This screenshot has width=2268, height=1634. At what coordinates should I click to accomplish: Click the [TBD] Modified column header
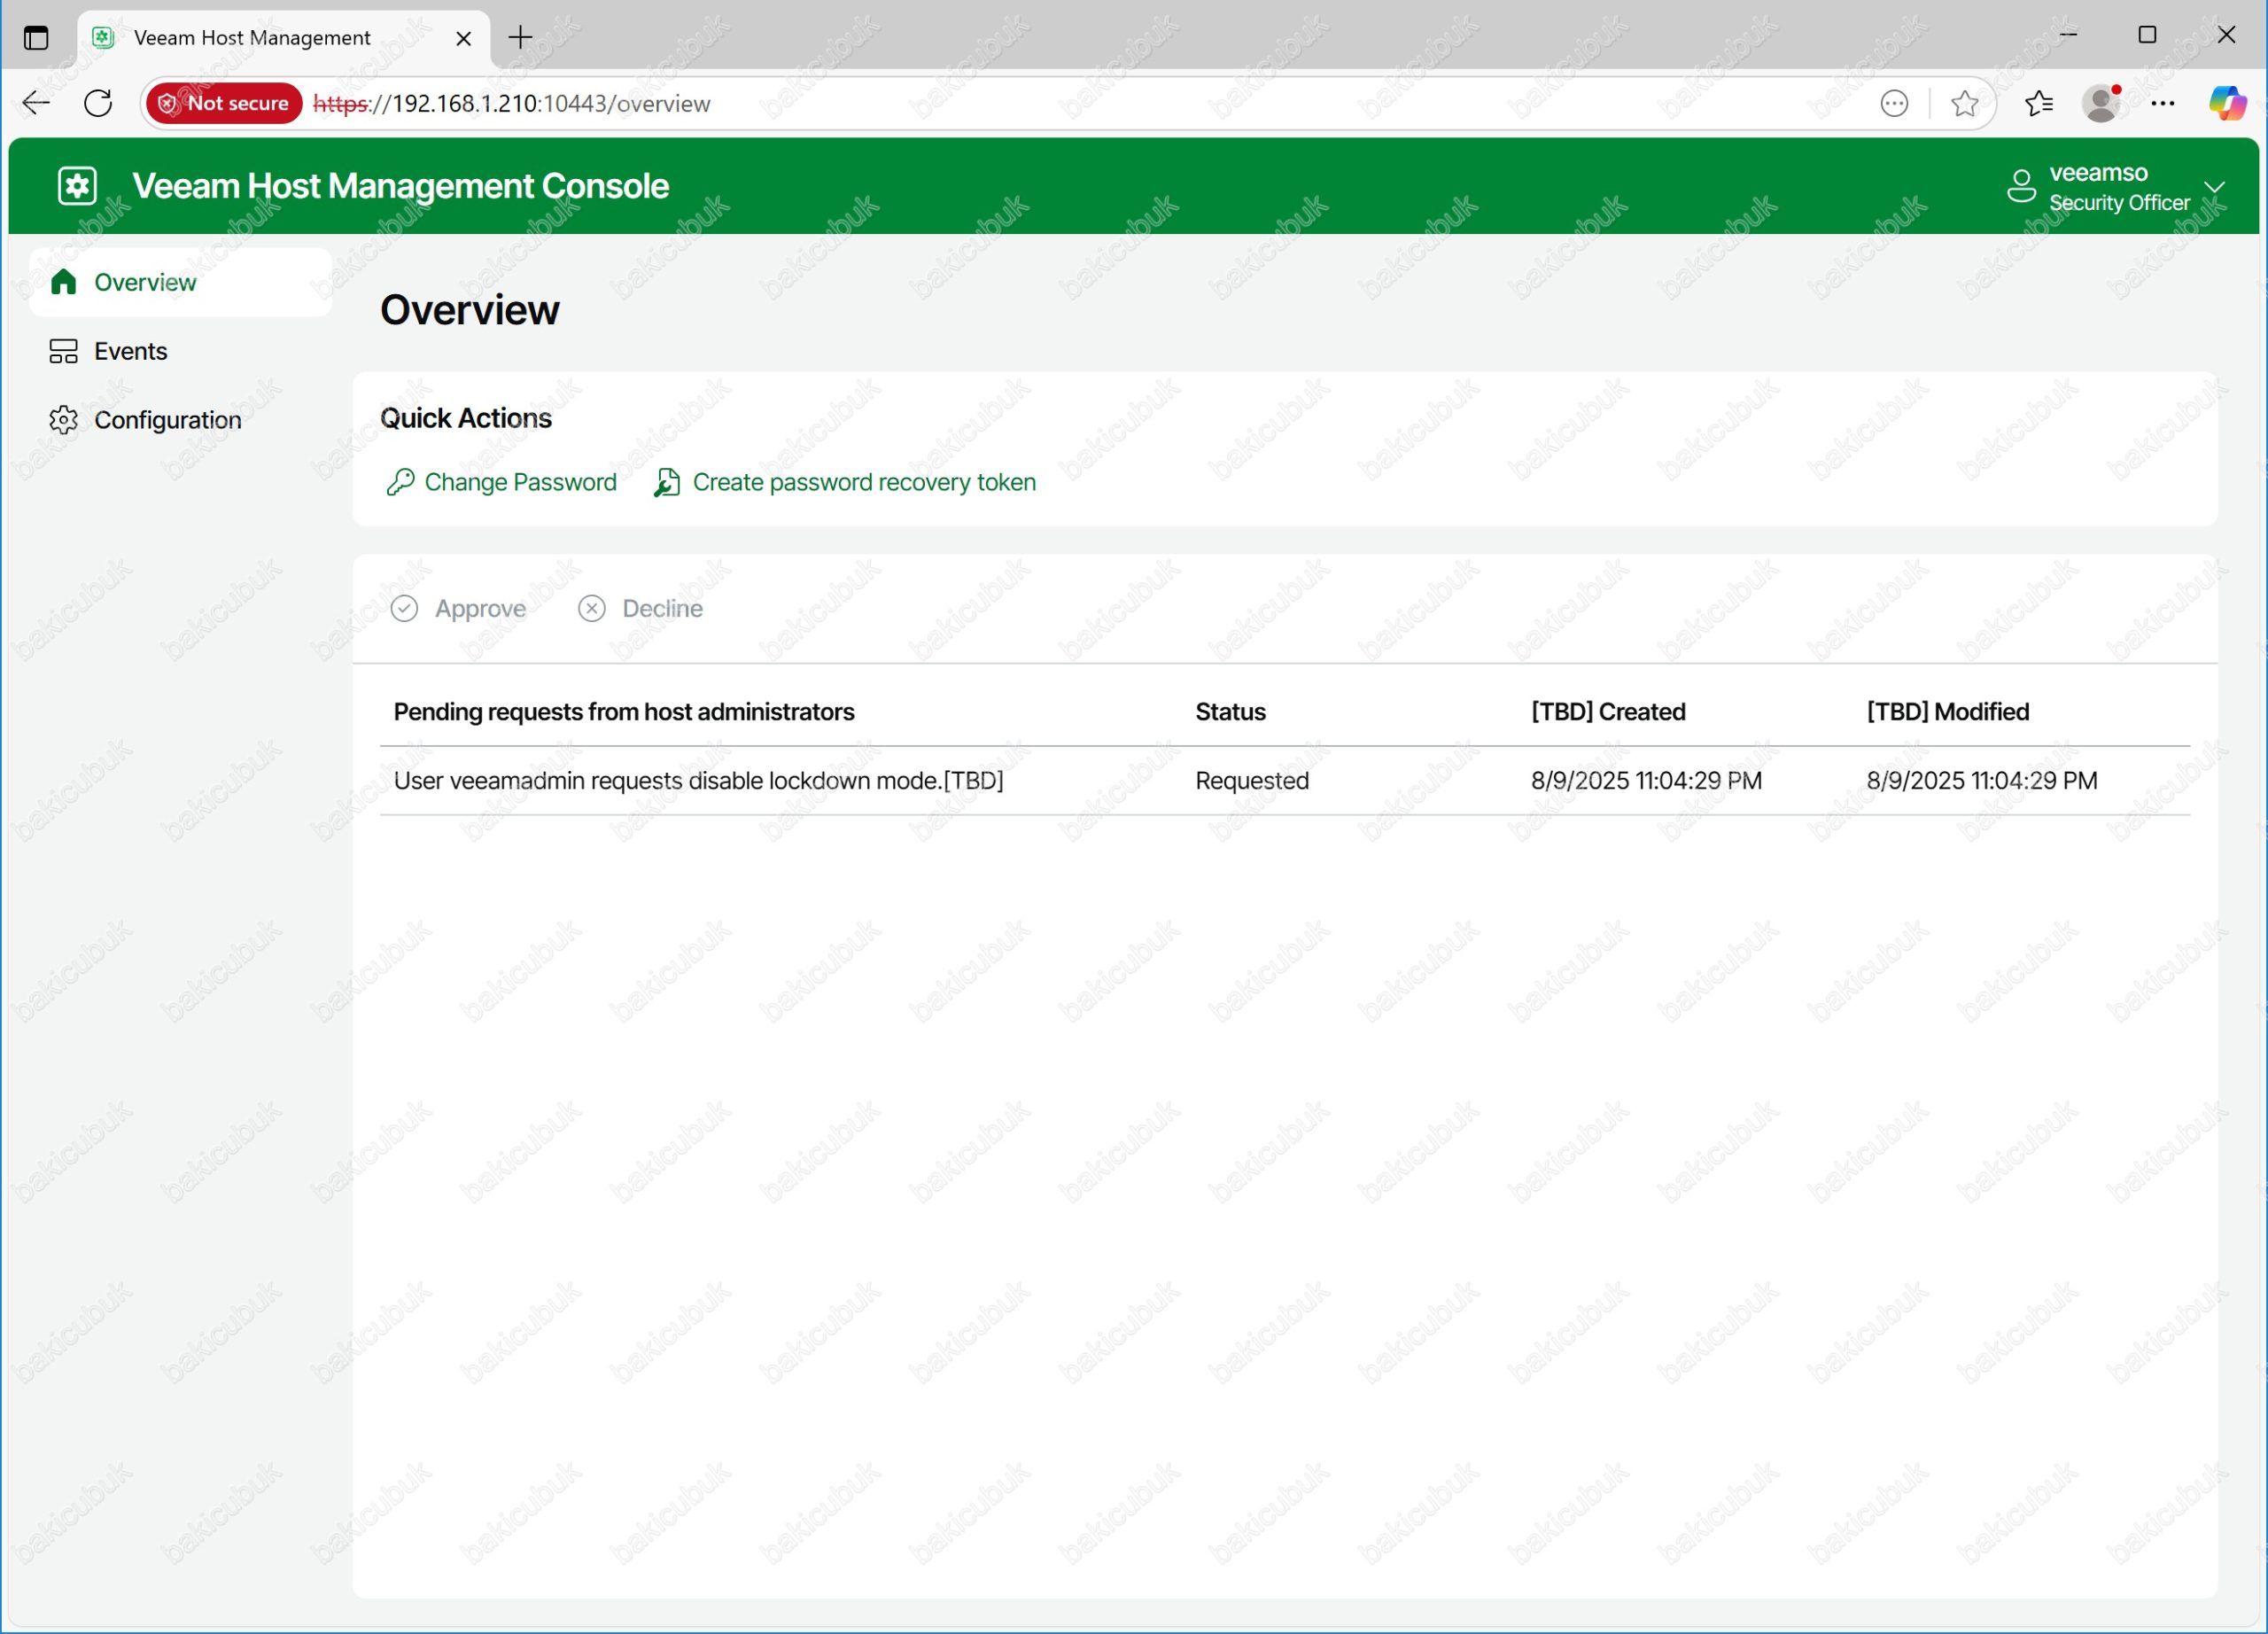pyautogui.click(x=1947, y=711)
